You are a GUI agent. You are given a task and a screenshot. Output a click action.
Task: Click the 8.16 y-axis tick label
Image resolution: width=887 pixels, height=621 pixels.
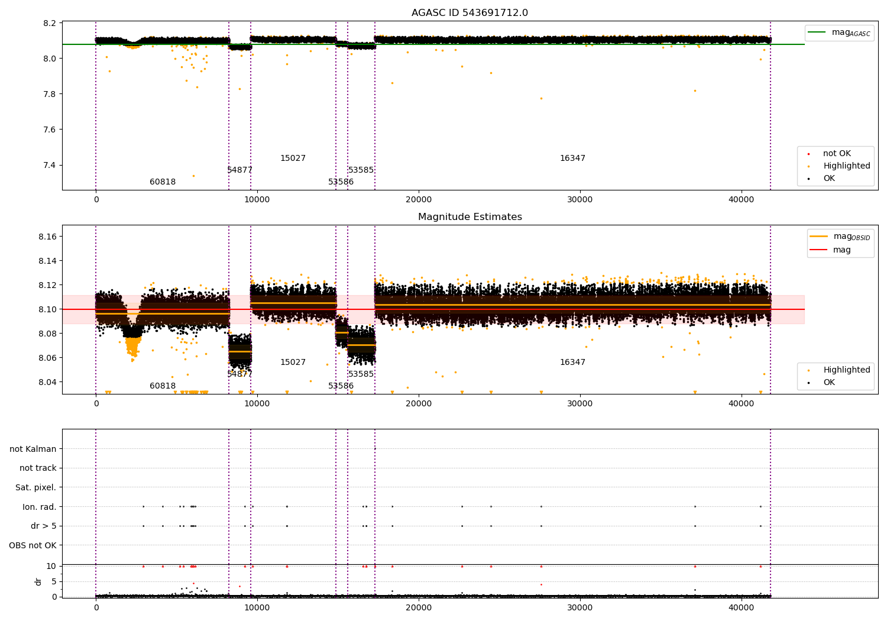[x=48, y=237]
